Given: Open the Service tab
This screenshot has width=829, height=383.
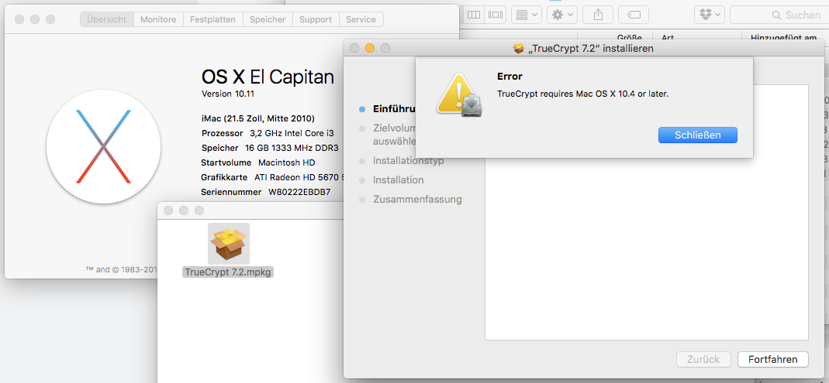Looking at the screenshot, I should tap(361, 19).
